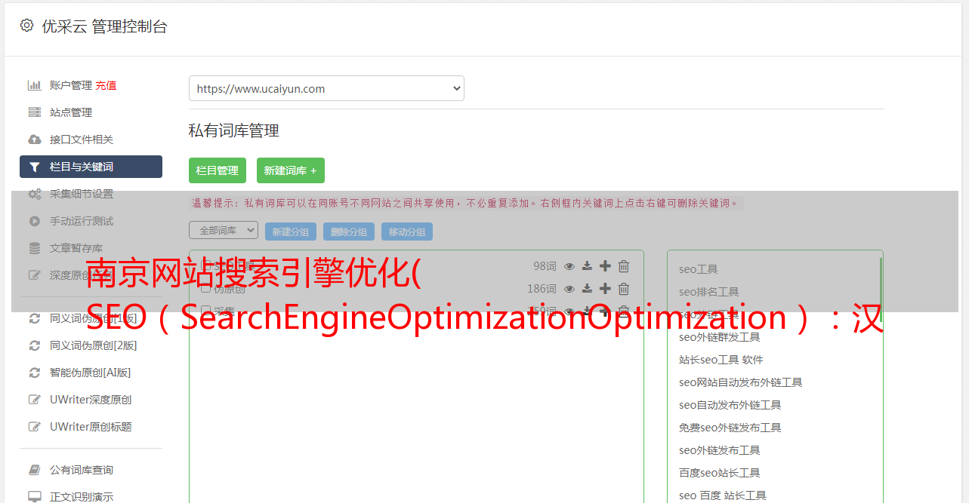
Task: Click the bar chart icon for 账户管理
Action: [x=35, y=85]
